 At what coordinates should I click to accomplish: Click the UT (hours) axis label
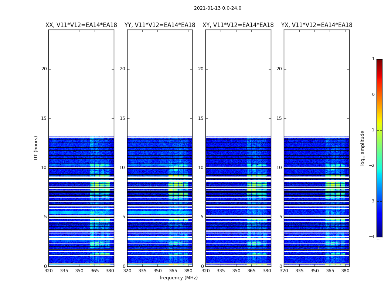(36, 148)
